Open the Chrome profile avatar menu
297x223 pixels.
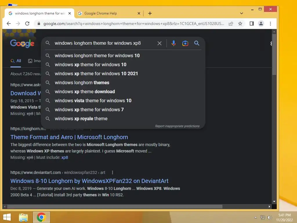(261, 24)
